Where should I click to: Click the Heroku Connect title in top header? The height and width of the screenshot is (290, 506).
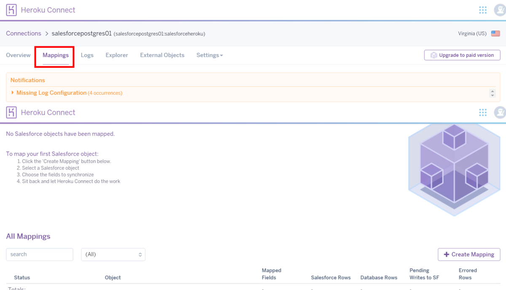tap(48, 10)
